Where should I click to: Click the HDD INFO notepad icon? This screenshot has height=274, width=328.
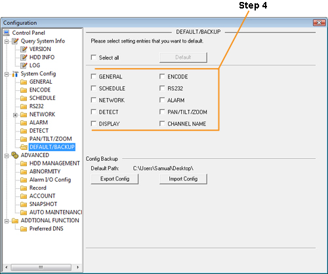pyautogui.click(x=24, y=58)
